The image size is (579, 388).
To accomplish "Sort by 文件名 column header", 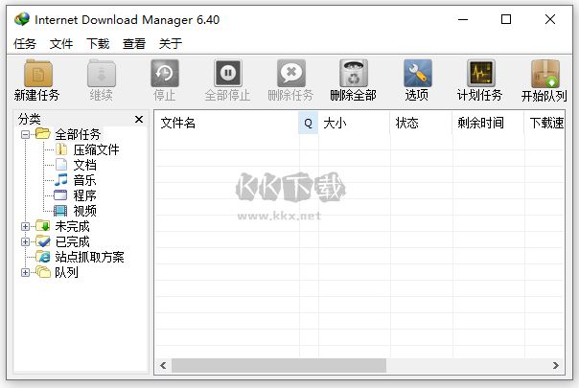I will 226,123.
